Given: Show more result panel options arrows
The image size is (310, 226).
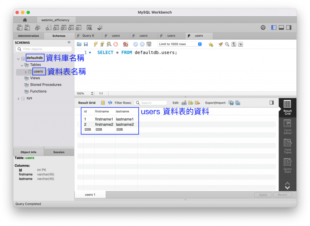Looking at the screenshot, I should [x=287, y=186].
